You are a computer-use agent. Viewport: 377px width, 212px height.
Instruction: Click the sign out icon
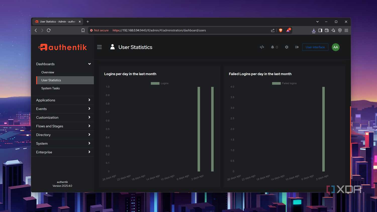click(x=297, y=47)
